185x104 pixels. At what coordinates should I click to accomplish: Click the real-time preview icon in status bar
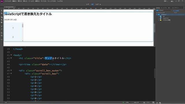point(153,103)
